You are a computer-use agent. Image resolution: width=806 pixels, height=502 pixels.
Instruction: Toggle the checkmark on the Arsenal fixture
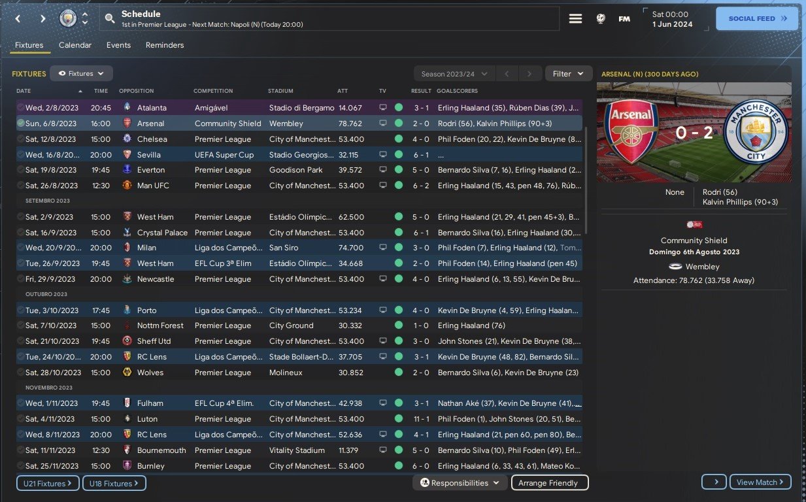click(21, 124)
